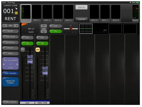Tap the current scene number 001
Image resolution: width=142 pixels, height=107 pixels.
[x=9, y=11]
